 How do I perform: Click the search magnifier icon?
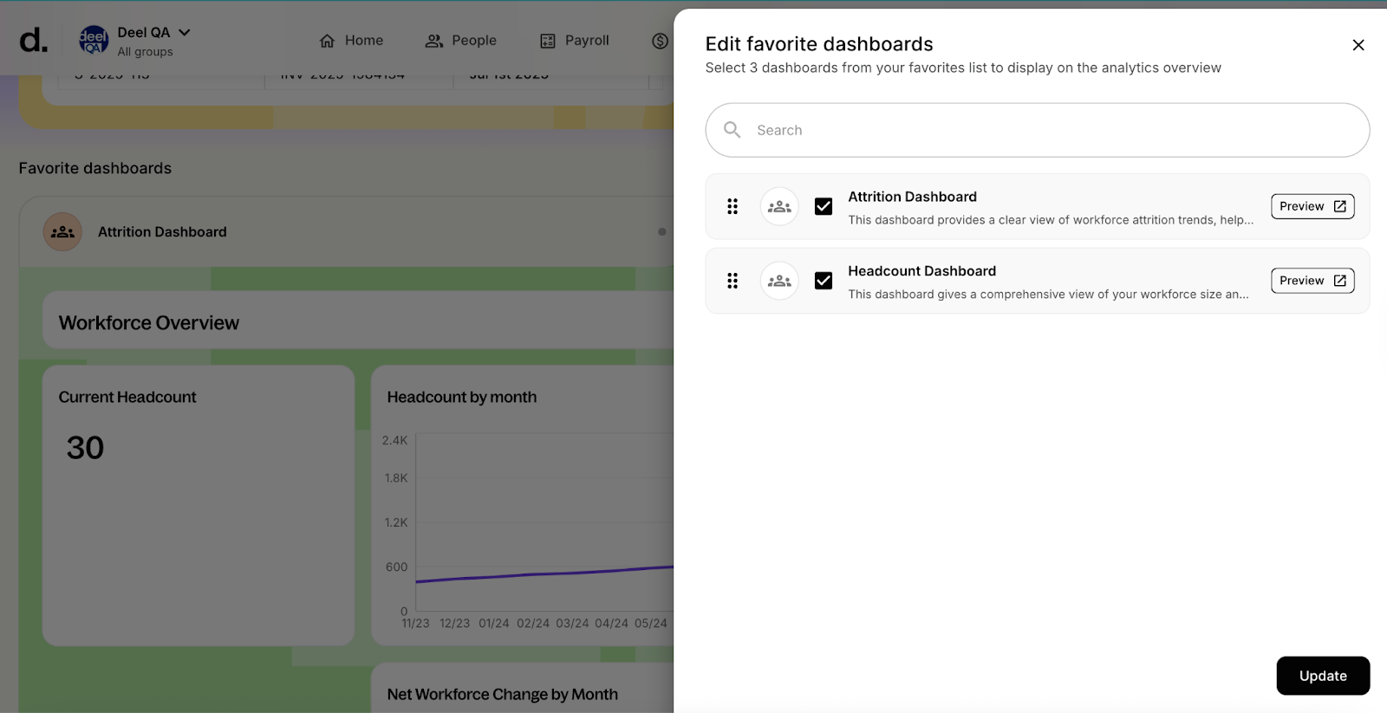pos(733,130)
